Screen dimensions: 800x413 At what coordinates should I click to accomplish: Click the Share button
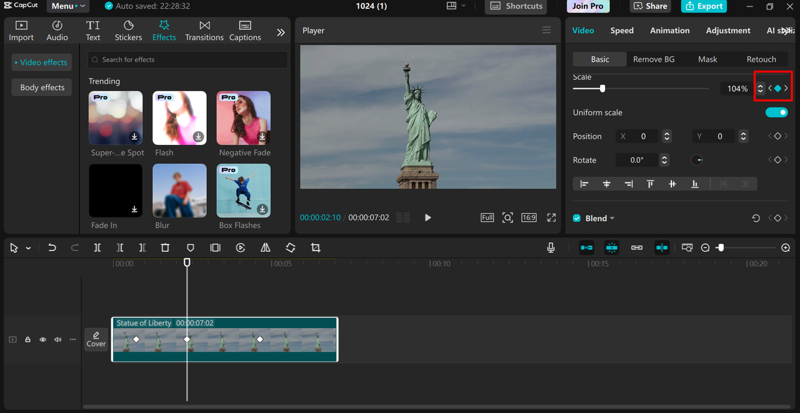651,6
